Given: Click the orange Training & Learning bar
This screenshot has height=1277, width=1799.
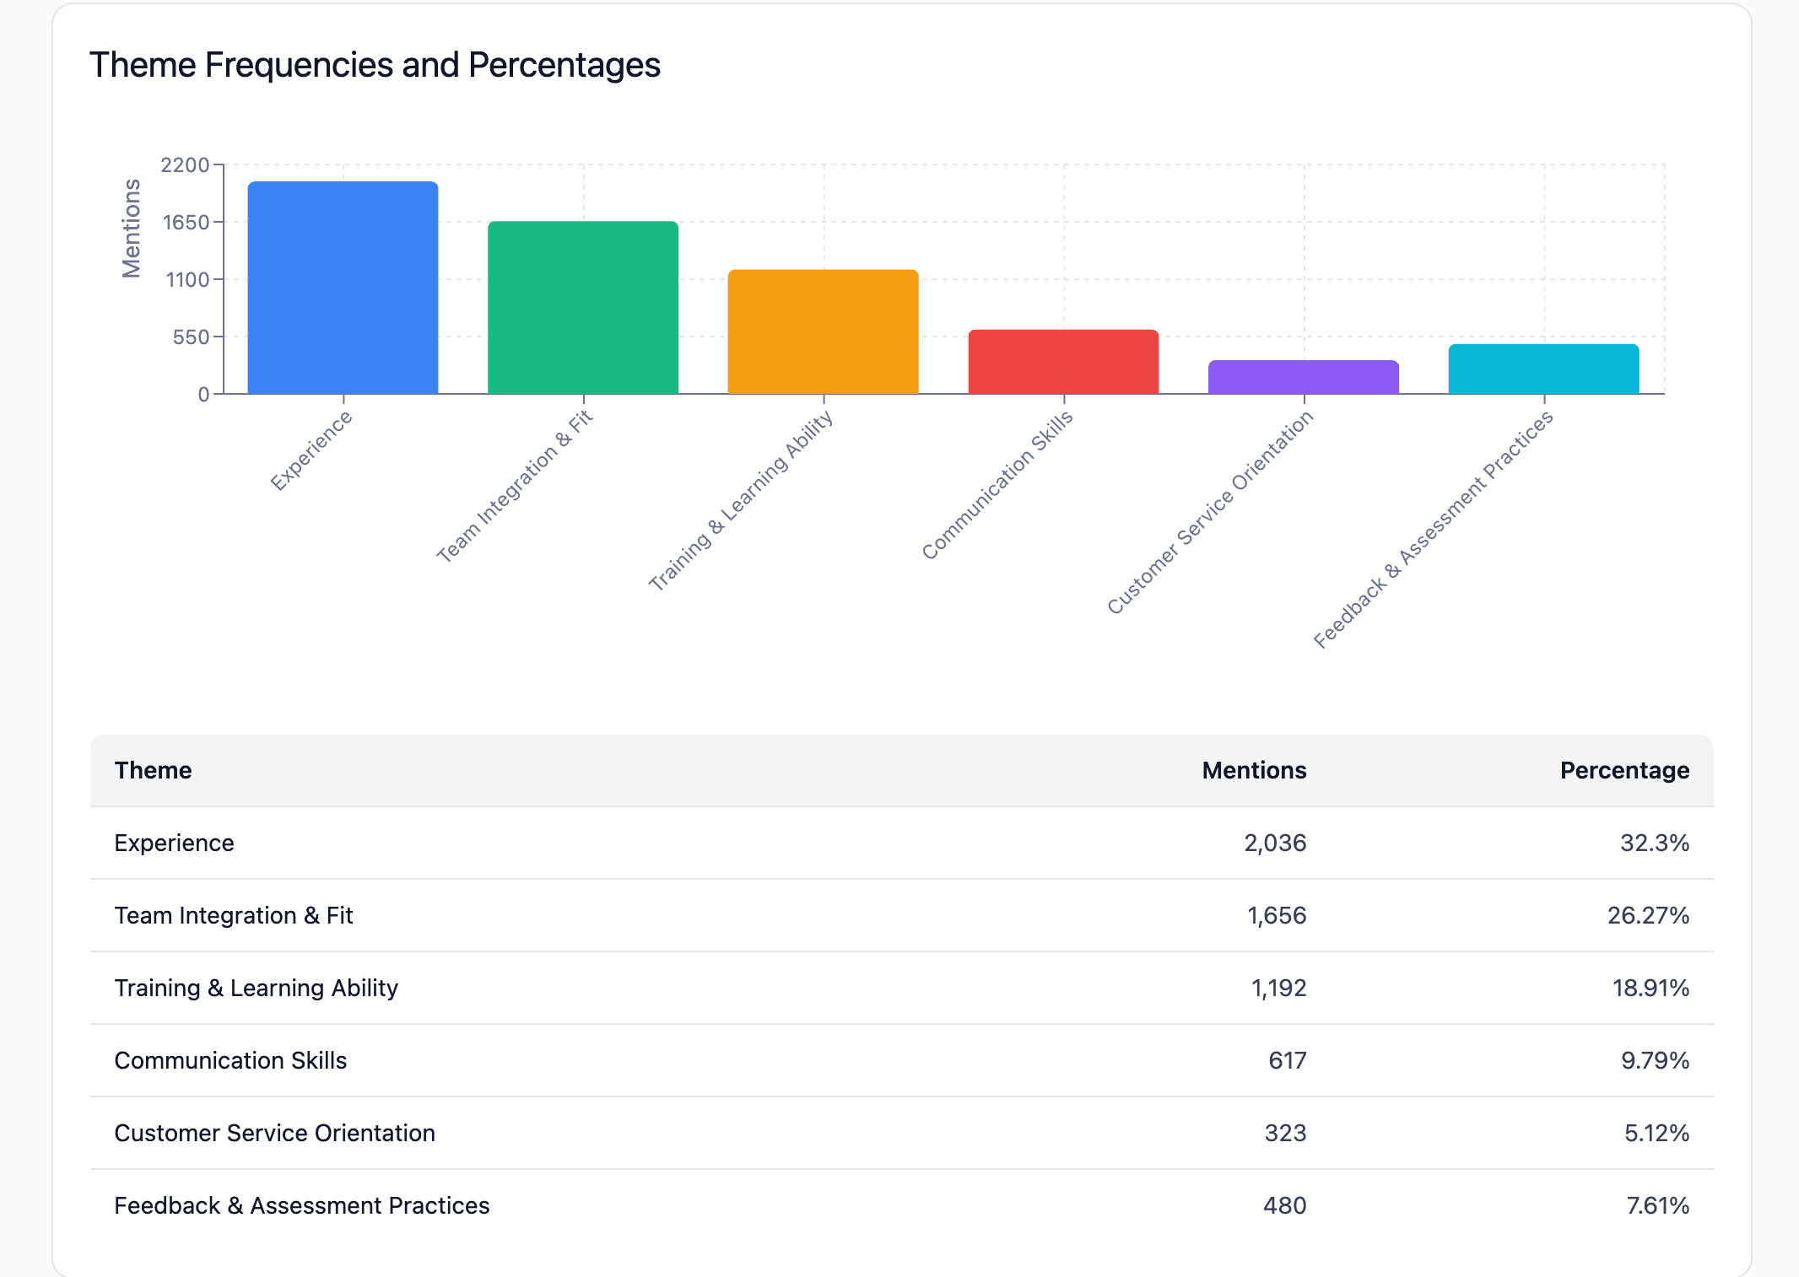Looking at the screenshot, I should (823, 331).
